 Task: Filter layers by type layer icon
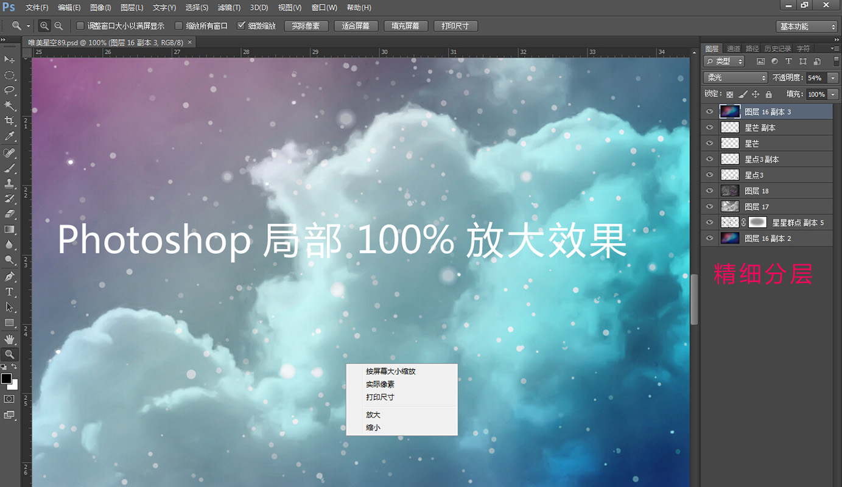(788, 61)
